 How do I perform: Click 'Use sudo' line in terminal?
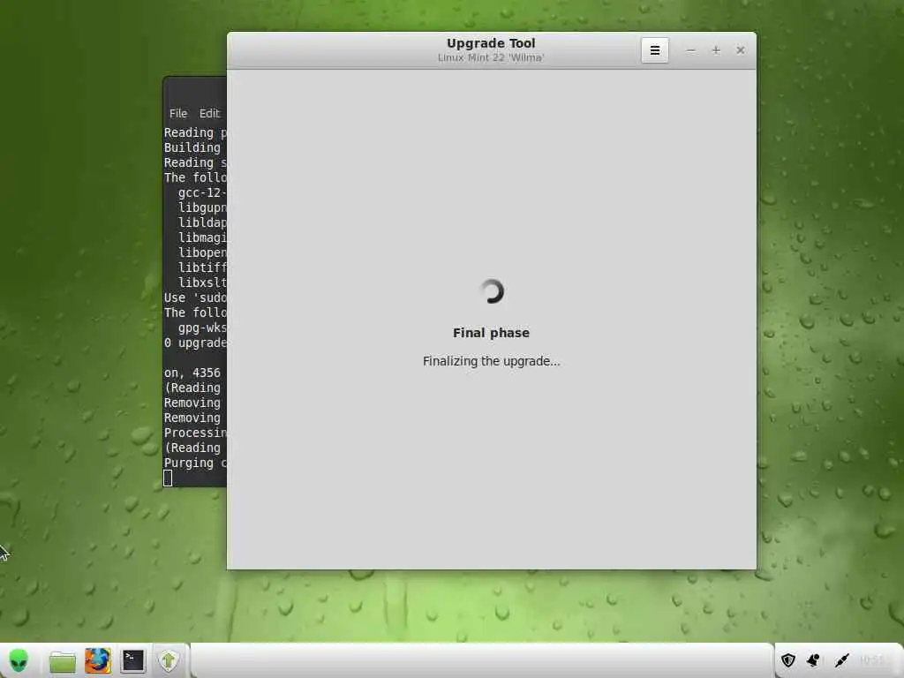195,298
